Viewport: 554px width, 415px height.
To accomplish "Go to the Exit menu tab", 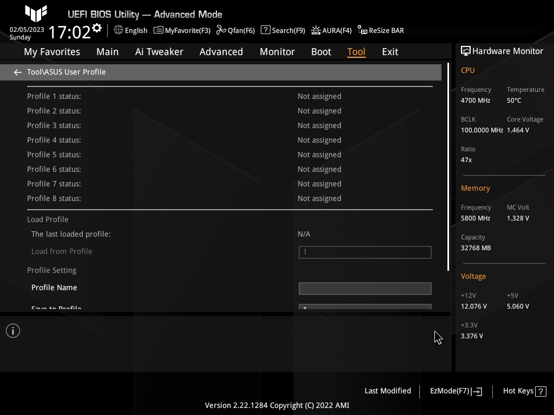I will [x=390, y=52].
